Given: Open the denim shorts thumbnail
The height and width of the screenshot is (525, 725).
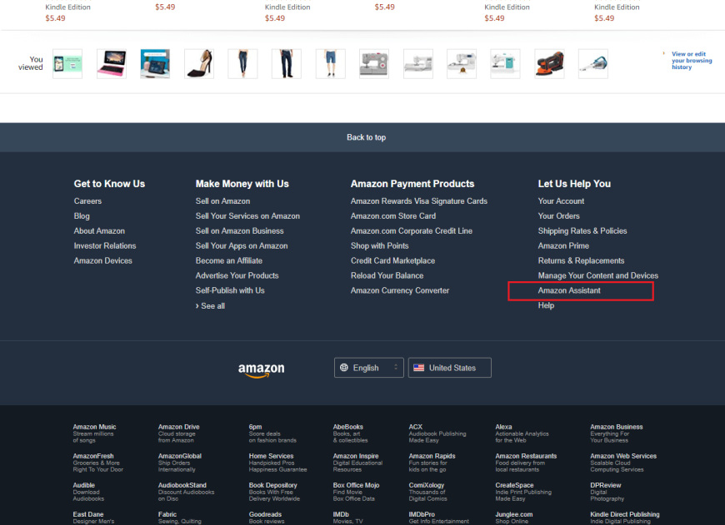Looking at the screenshot, I should click(x=331, y=64).
